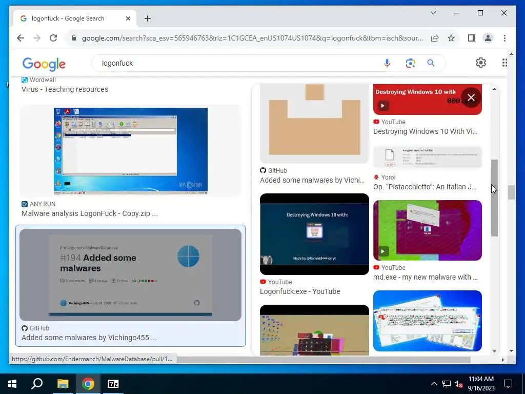Open Op. "Pistacchietto" Yoroi article link
This screenshot has width=525, height=394.
(x=425, y=187)
